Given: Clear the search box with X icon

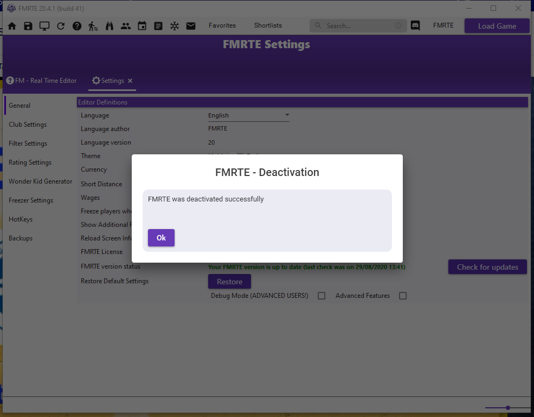Looking at the screenshot, I should (398, 25).
